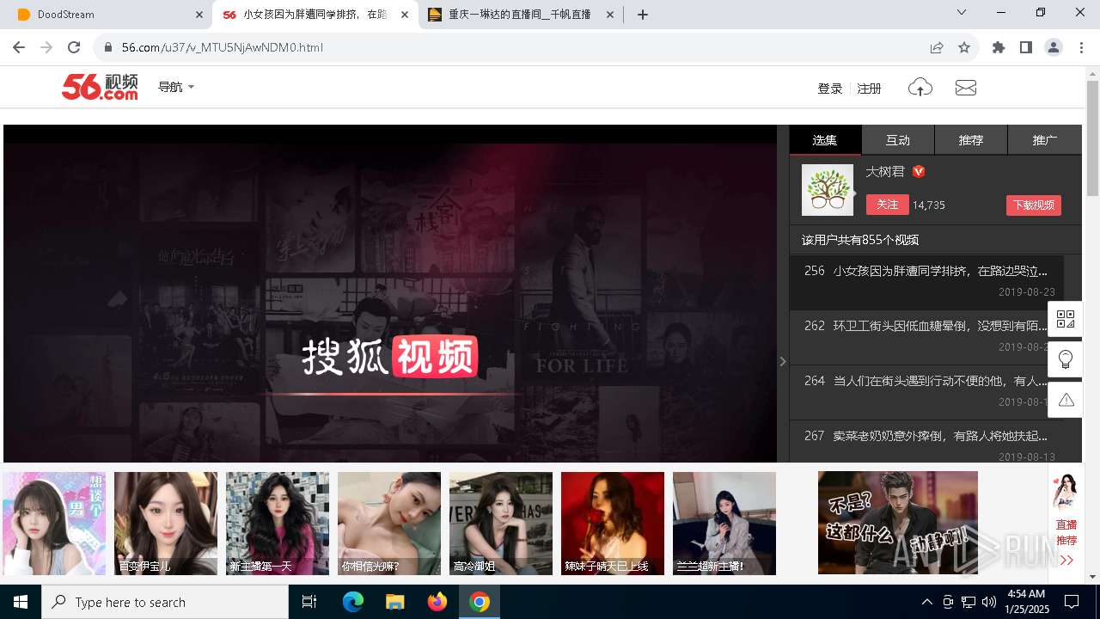Switch to the 推广 tab
The image size is (1100, 619).
[1045, 139]
